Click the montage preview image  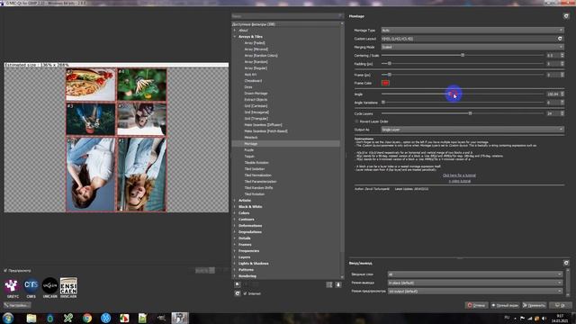click(116, 139)
